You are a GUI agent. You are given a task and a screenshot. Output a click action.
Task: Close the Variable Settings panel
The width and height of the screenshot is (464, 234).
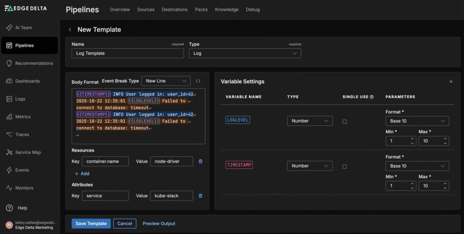451,81
